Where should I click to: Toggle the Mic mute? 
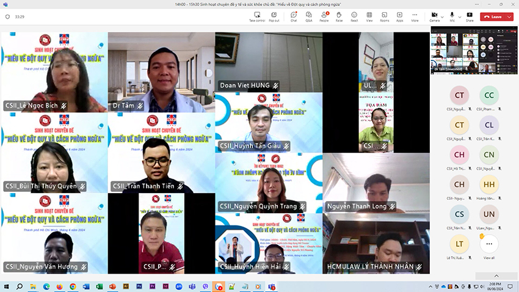point(452,16)
